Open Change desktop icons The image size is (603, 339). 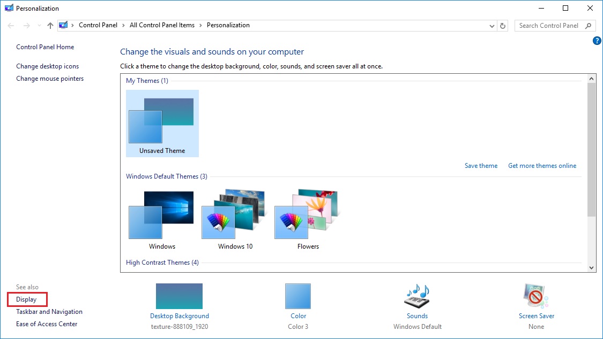pos(47,66)
